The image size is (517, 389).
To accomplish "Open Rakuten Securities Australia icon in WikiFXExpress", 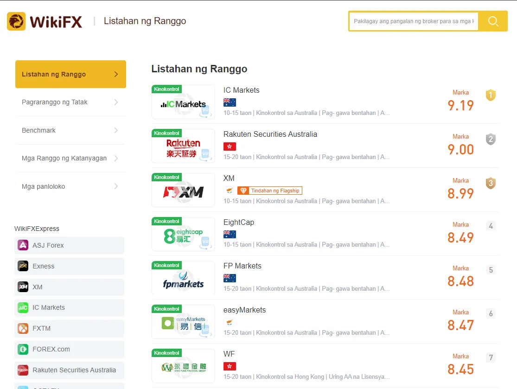I will click(x=23, y=370).
